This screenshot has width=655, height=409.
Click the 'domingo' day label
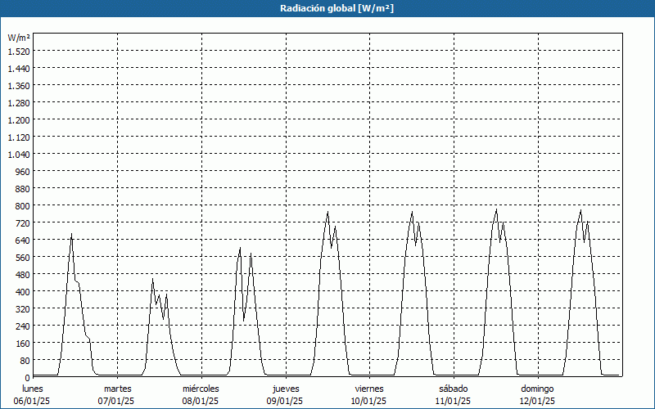[x=537, y=389]
